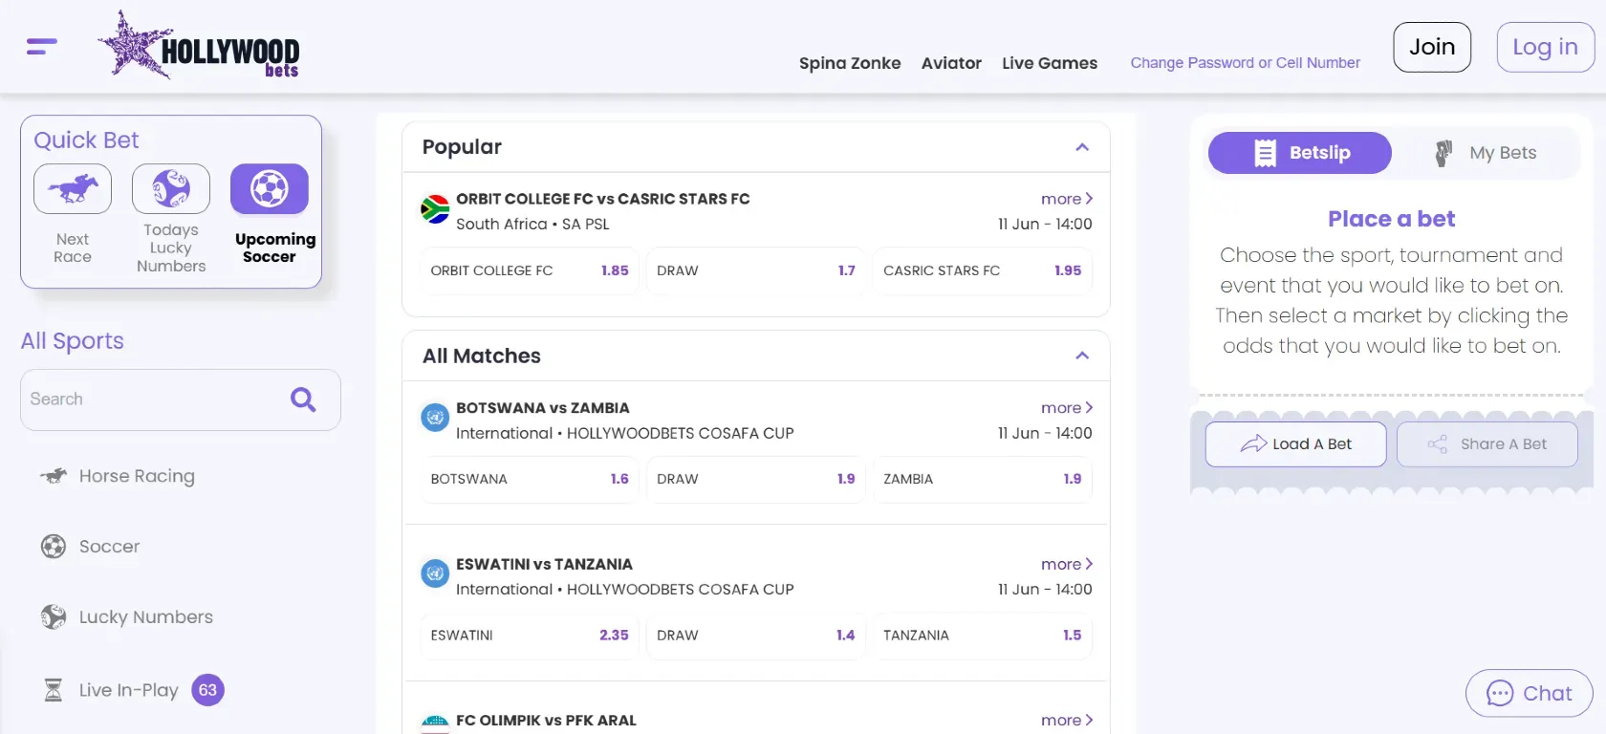The width and height of the screenshot is (1606, 734).
Task: Bet on Zambia at 1.9
Action: coord(983,479)
